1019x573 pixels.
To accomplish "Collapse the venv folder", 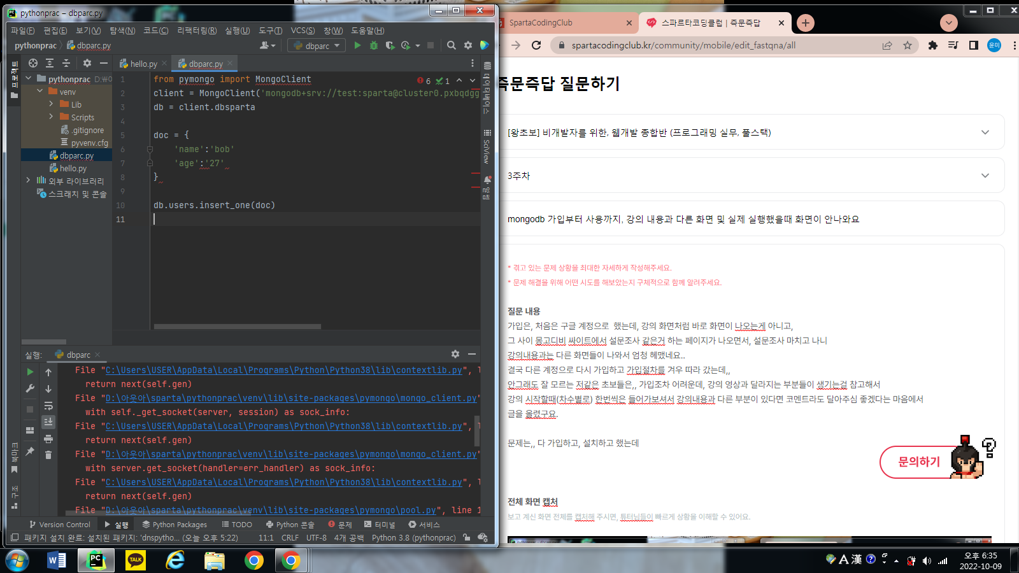I will click(x=40, y=92).
